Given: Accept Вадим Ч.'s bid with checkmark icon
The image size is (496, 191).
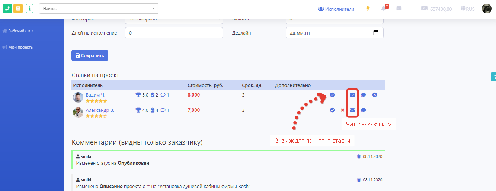Looking at the screenshot, I should coord(332,95).
